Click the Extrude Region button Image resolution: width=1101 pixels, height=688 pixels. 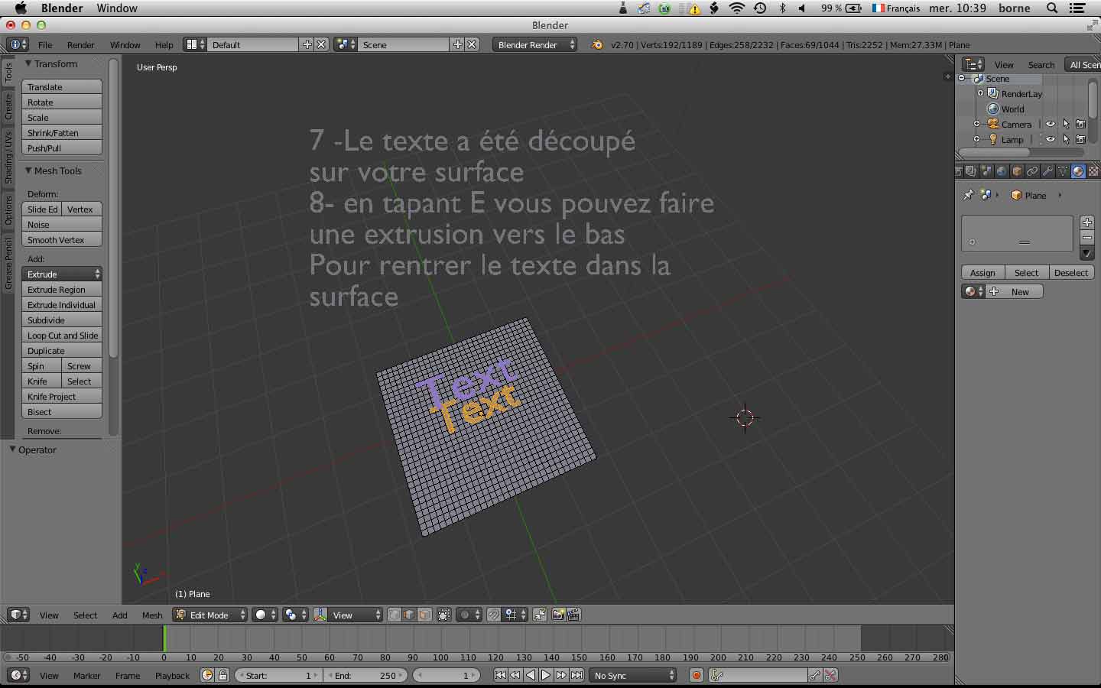coord(61,290)
